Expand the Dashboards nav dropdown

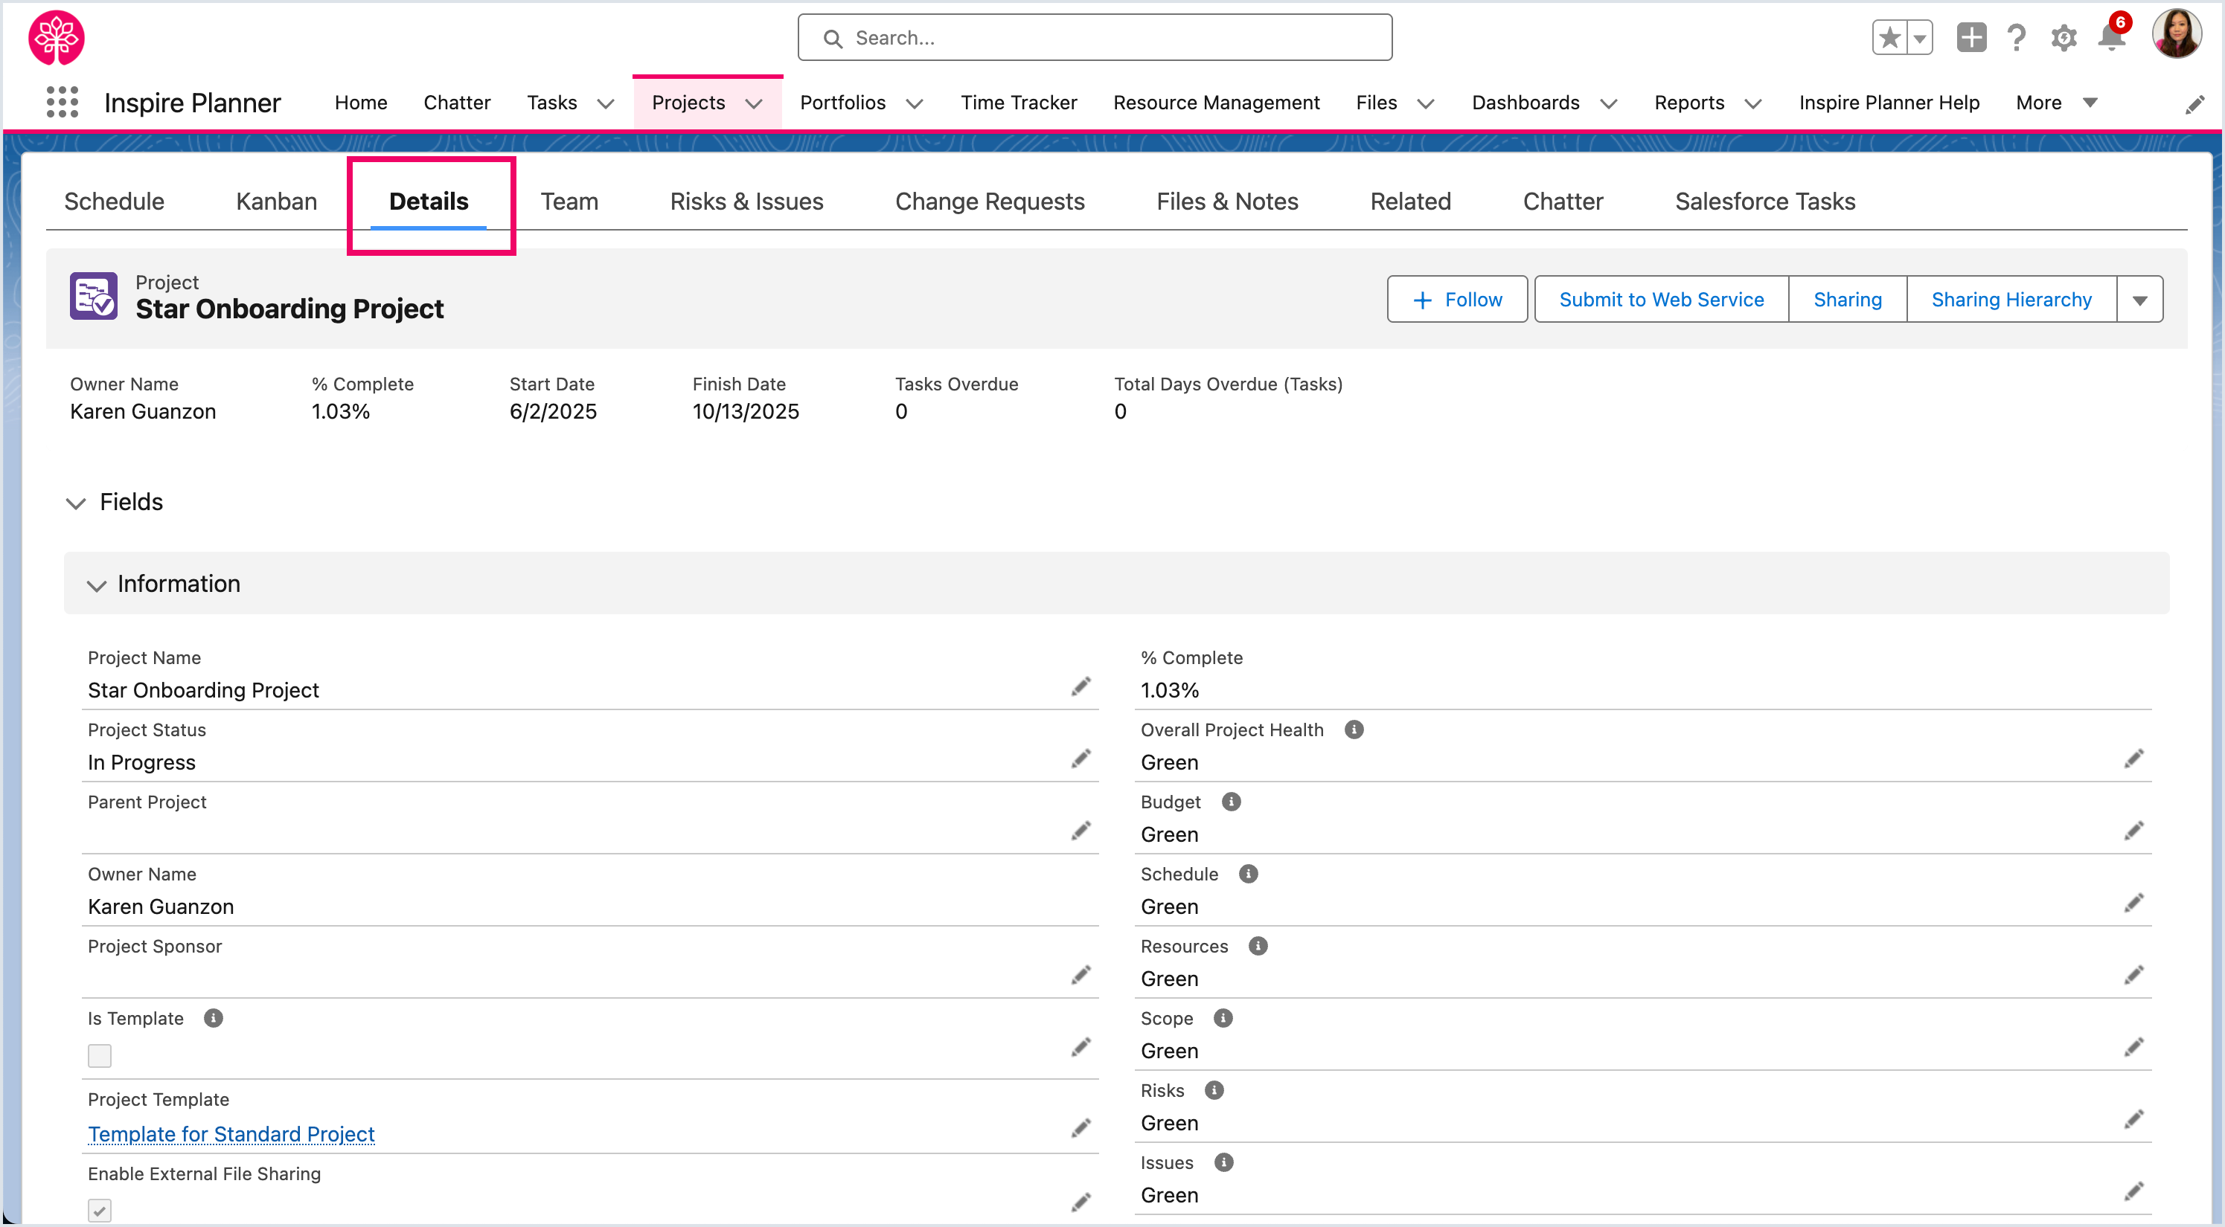[x=1607, y=103]
